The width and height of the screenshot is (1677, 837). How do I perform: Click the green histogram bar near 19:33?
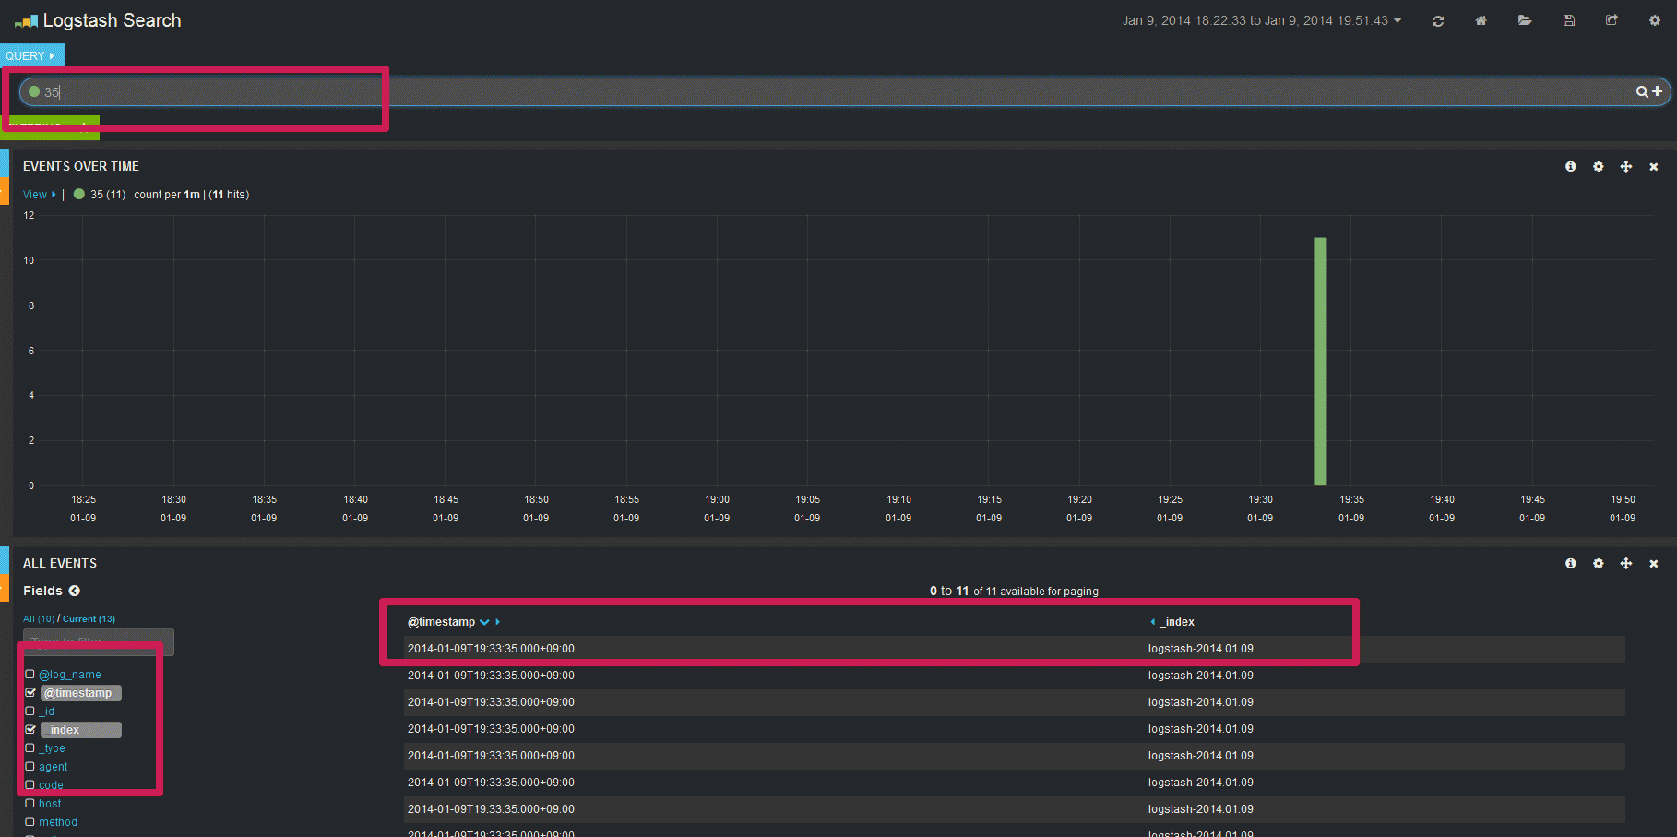point(1321,361)
